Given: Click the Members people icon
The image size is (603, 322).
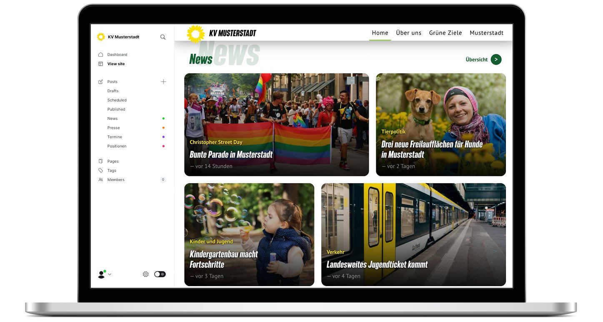Looking at the screenshot, I should pos(100,180).
